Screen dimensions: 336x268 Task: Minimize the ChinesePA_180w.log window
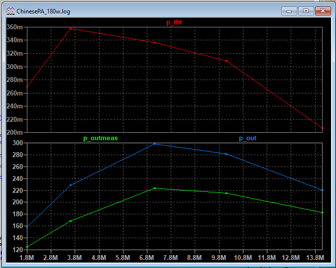[x=288, y=10]
